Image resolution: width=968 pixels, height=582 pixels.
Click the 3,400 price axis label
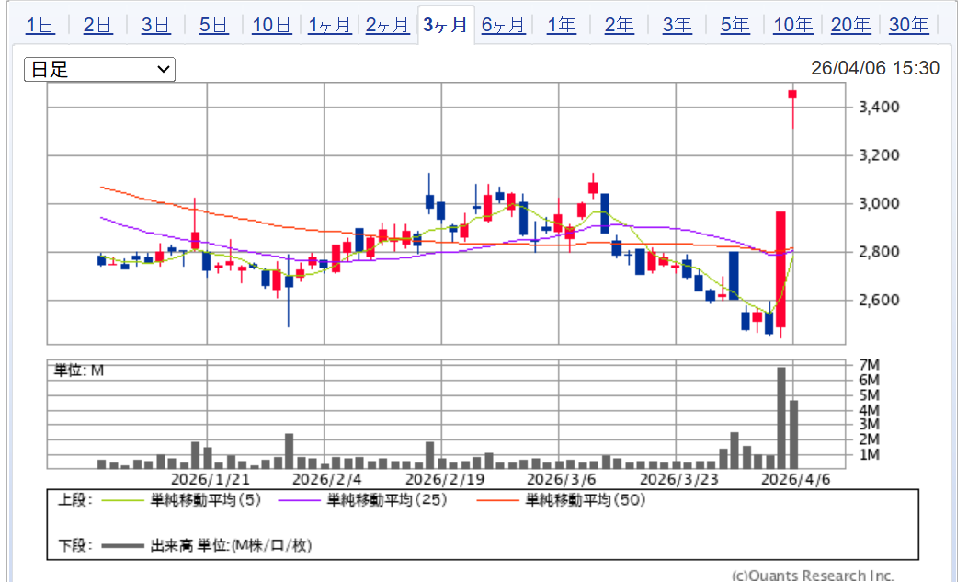click(x=879, y=108)
